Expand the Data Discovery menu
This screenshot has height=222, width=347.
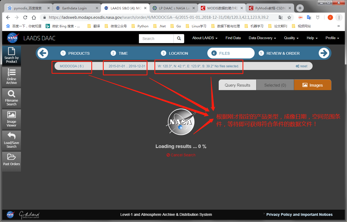262,38
